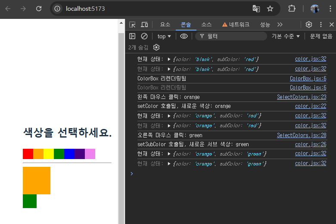Switch to the 소스 tab

pyautogui.click(x=206, y=25)
